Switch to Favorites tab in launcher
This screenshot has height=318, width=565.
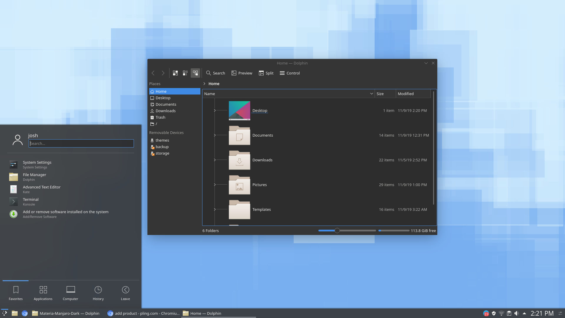(16, 293)
